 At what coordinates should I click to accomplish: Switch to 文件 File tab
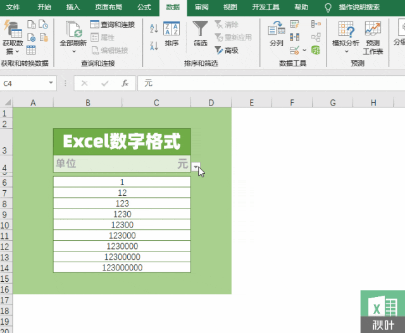point(13,7)
